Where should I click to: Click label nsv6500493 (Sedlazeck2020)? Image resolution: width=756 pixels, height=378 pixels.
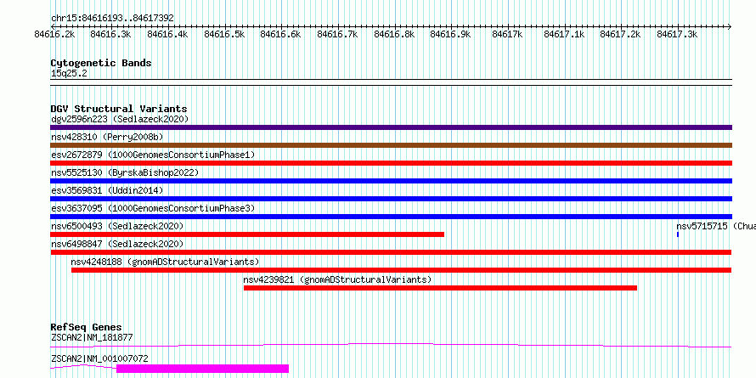117,226
